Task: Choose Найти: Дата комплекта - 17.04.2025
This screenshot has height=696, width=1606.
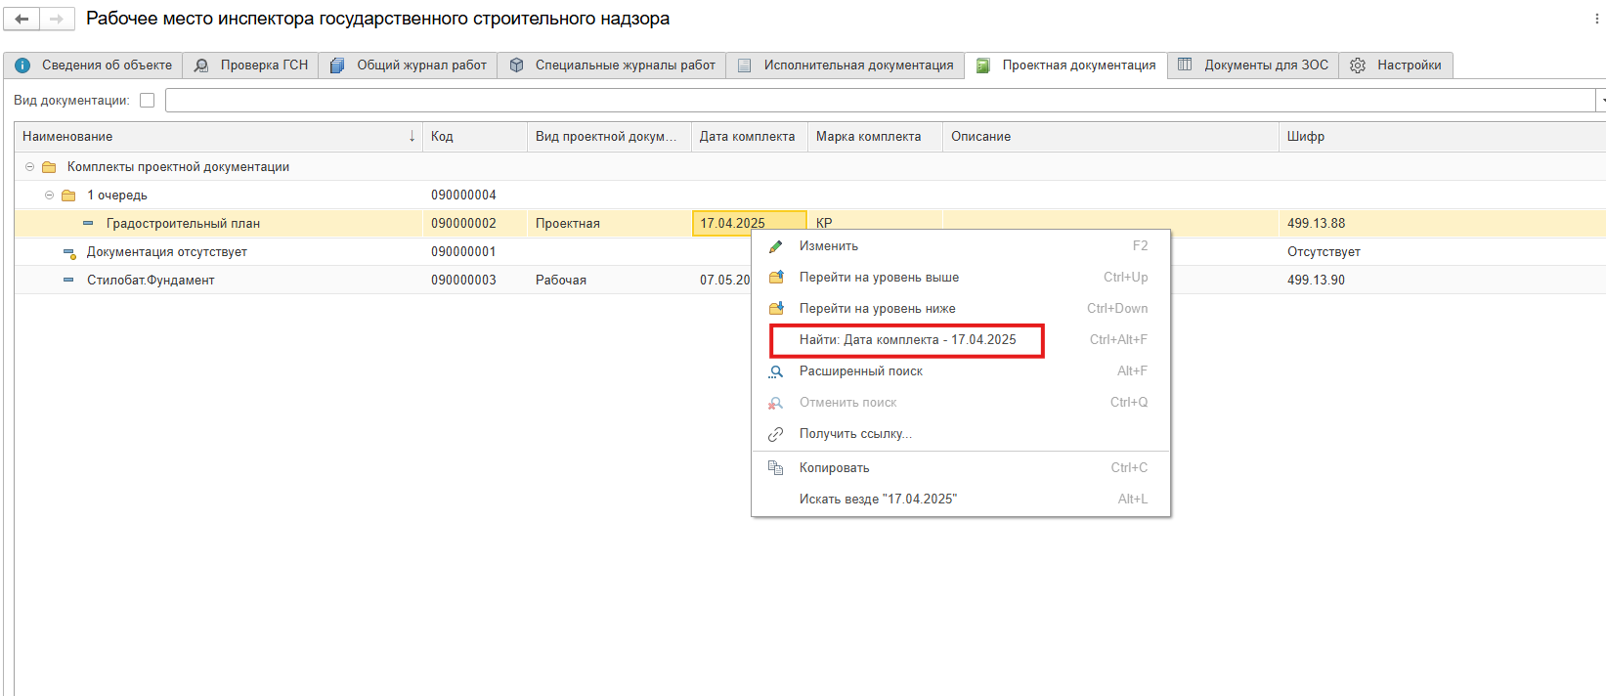Action: pyautogui.click(x=907, y=340)
